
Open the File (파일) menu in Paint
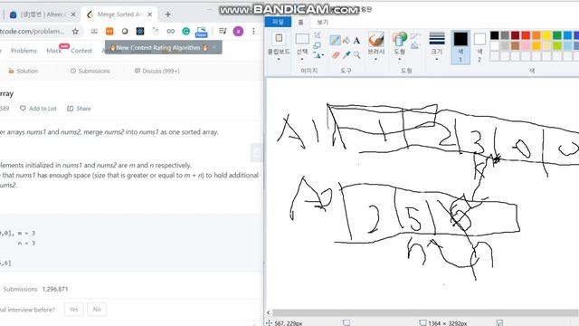278,22
